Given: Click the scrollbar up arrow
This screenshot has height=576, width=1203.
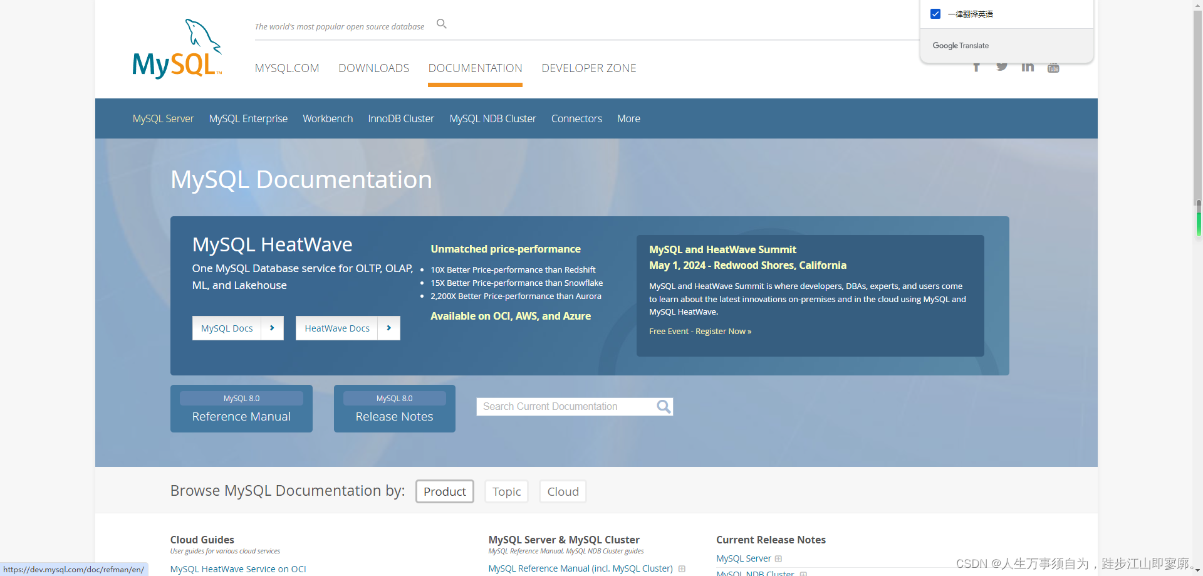Looking at the screenshot, I should pos(1199,4).
